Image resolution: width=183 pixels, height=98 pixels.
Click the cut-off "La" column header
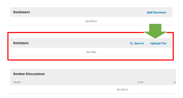click(174, 82)
